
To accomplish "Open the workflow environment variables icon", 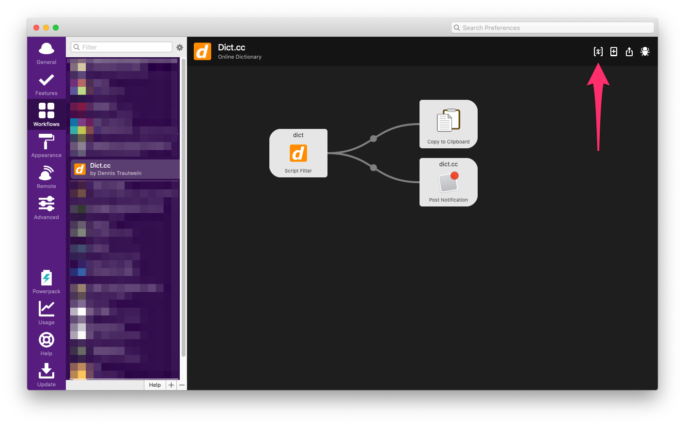I will point(598,51).
